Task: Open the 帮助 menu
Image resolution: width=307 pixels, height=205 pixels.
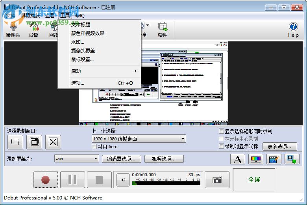Action: 80,16
